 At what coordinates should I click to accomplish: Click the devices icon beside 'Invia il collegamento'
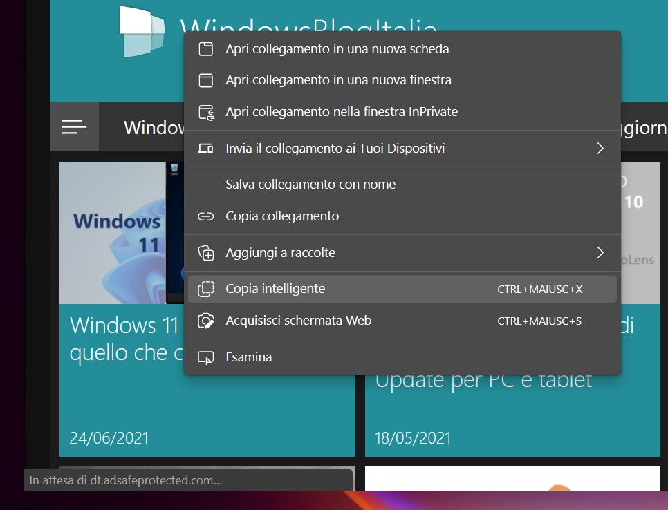(x=206, y=149)
